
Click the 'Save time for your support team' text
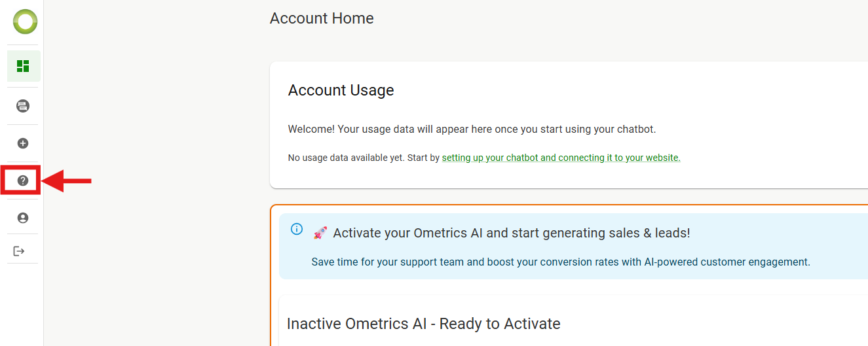[x=561, y=262]
